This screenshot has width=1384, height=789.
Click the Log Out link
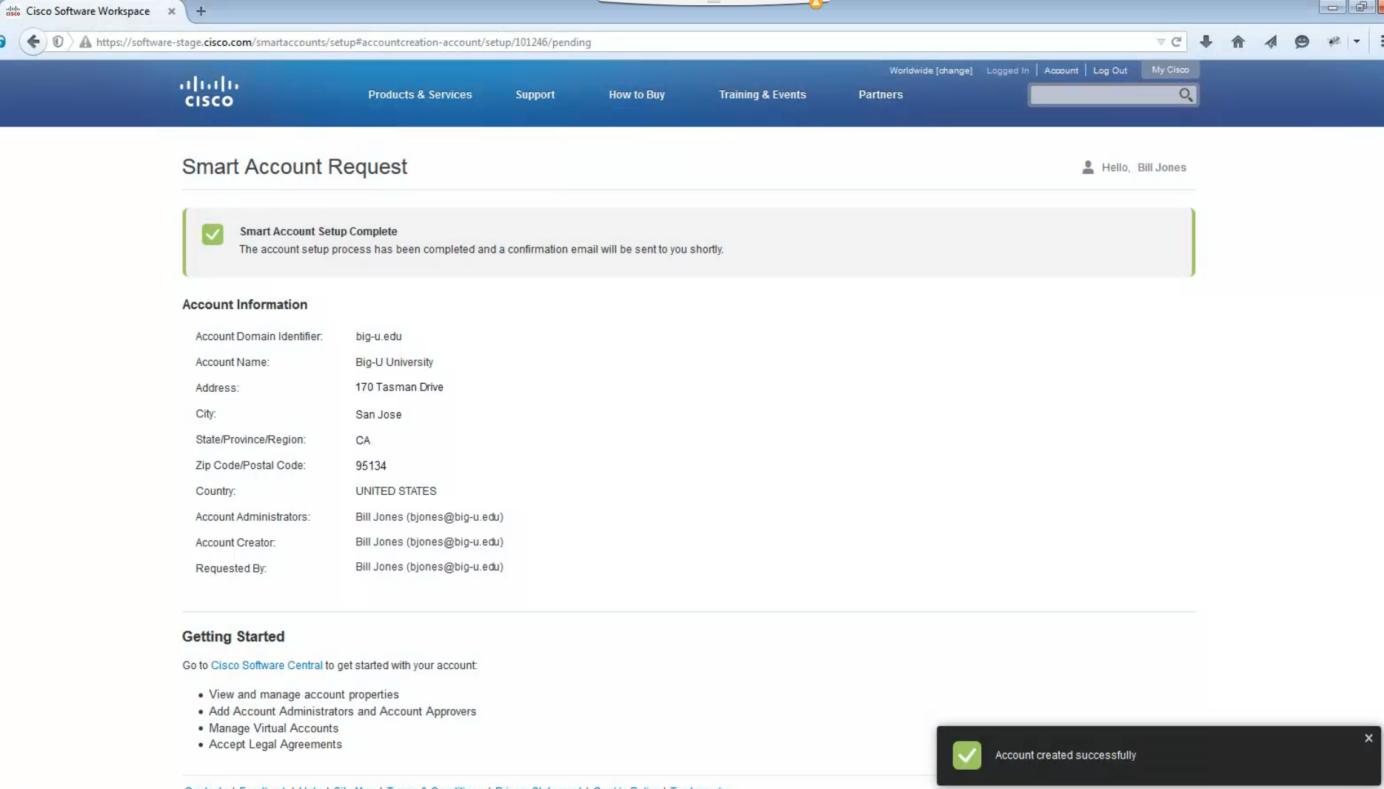[x=1110, y=70]
